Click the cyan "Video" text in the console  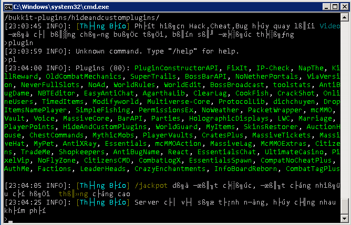pyautogui.click(x=330, y=25)
